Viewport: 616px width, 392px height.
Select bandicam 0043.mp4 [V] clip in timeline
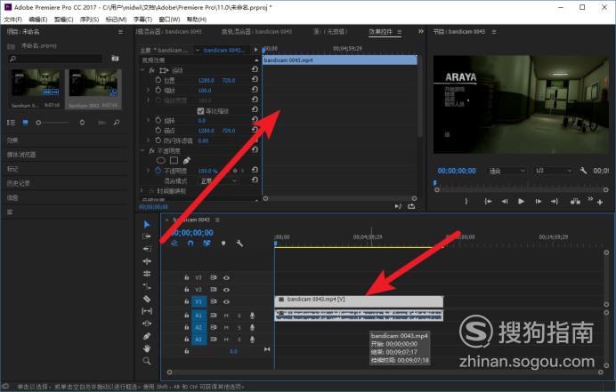tap(359, 301)
